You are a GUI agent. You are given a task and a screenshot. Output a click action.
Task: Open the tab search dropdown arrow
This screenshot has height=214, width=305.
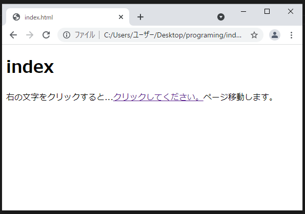[221, 17]
